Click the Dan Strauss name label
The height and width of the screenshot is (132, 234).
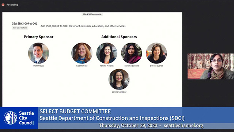pos(38,66)
